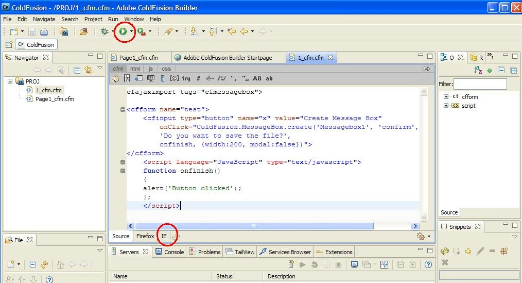Image resolution: width=522 pixels, height=283 pixels.
Task: Insert try block from editor toolbar
Action: pyautogui.click(x=186, y=79)
